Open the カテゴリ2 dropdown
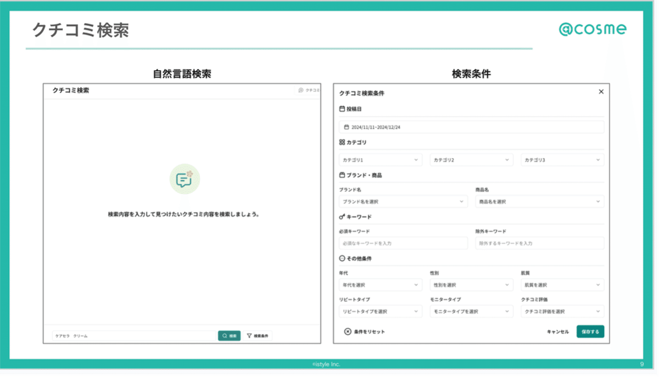The image size is (659, 377). [x=471, y=160]
